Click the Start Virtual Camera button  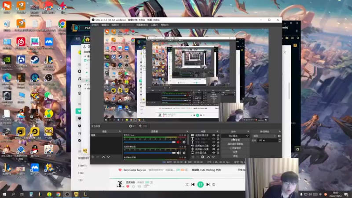click(x=235, y=144)
